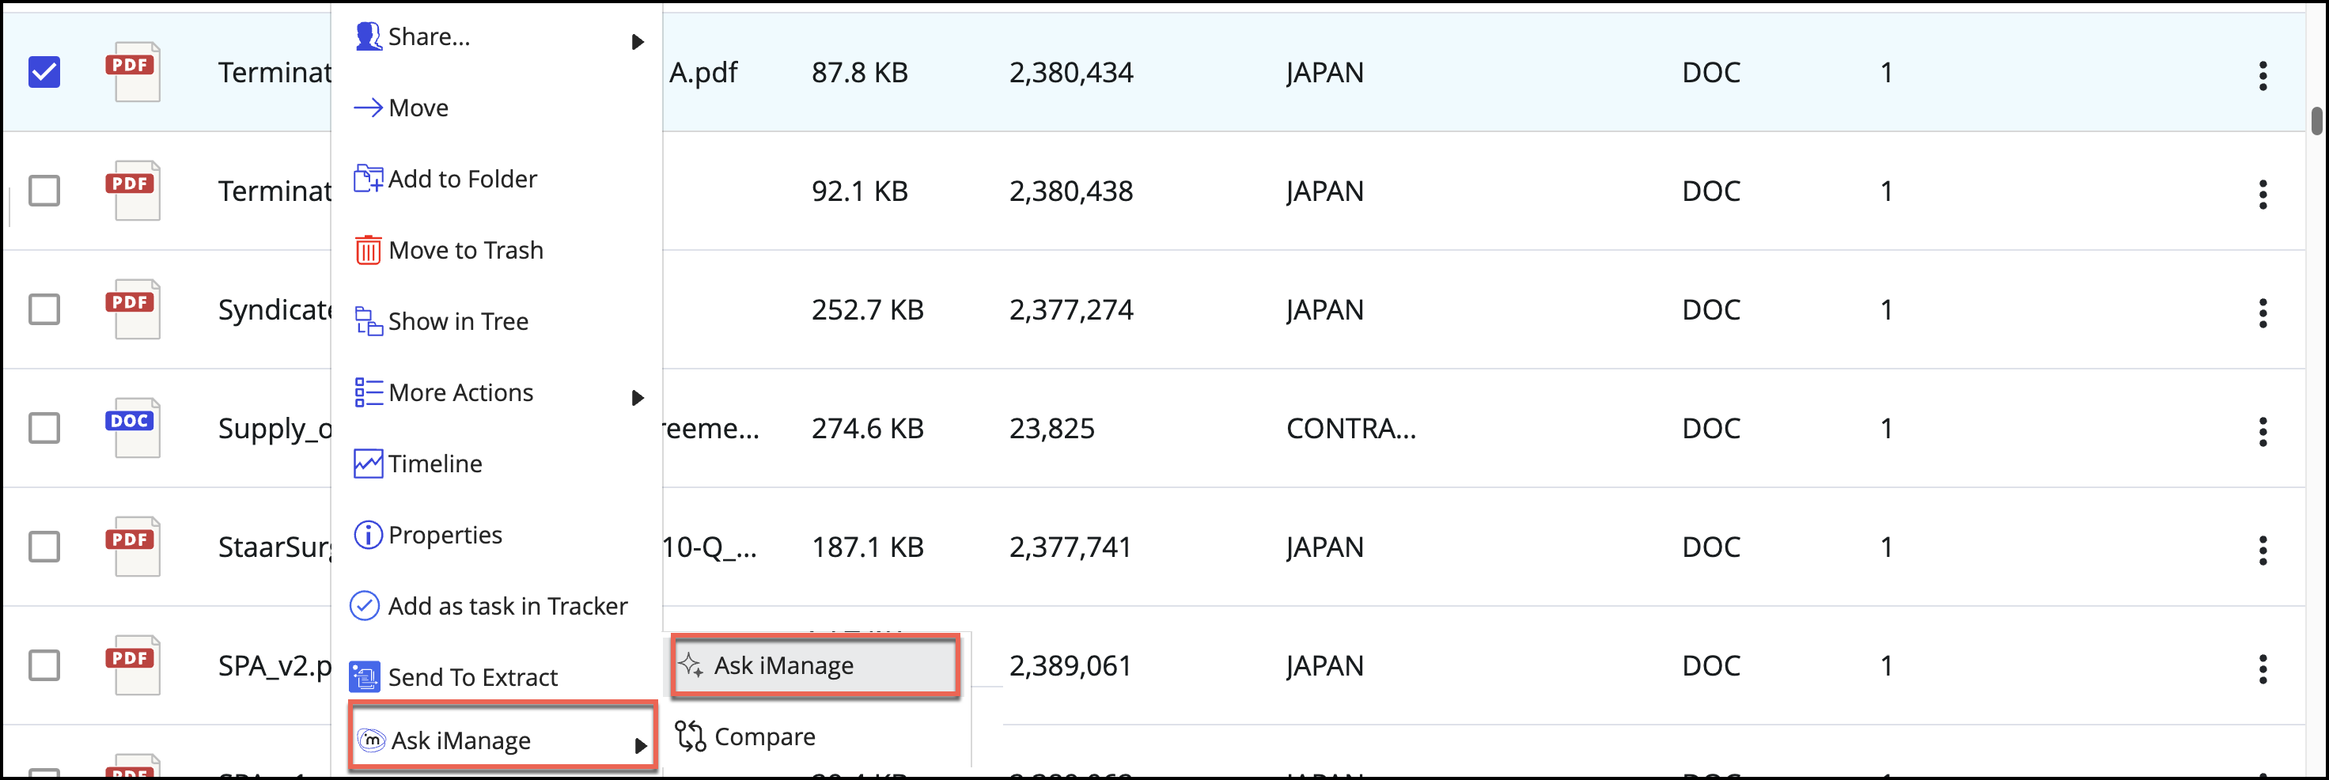Select Add as task in Tracker
2329x780 pixels.
click(506, 605)
